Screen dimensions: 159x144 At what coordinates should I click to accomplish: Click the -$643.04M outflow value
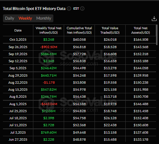[49, 104]
